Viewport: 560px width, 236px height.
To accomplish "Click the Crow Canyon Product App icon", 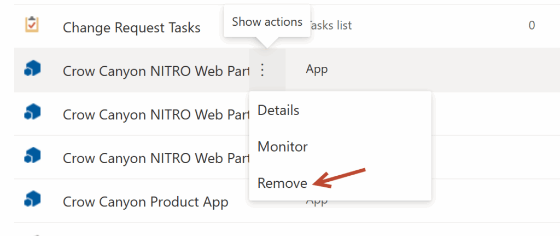I will click(32, 199).
